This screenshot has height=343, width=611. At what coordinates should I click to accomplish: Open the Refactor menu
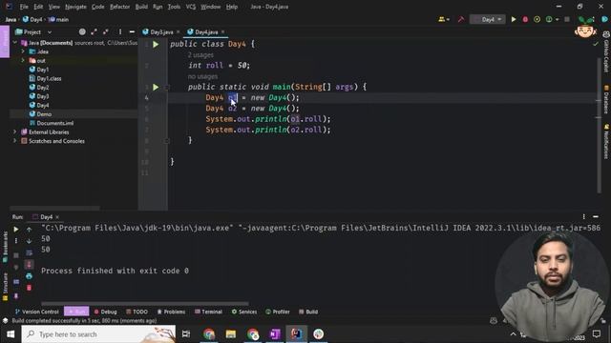119,7
